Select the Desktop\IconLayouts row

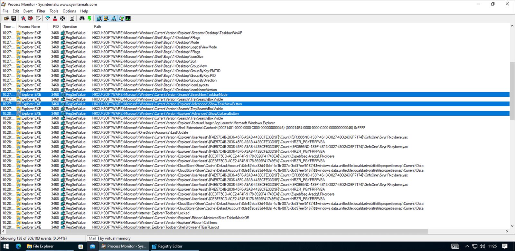(x=256, y=85)
